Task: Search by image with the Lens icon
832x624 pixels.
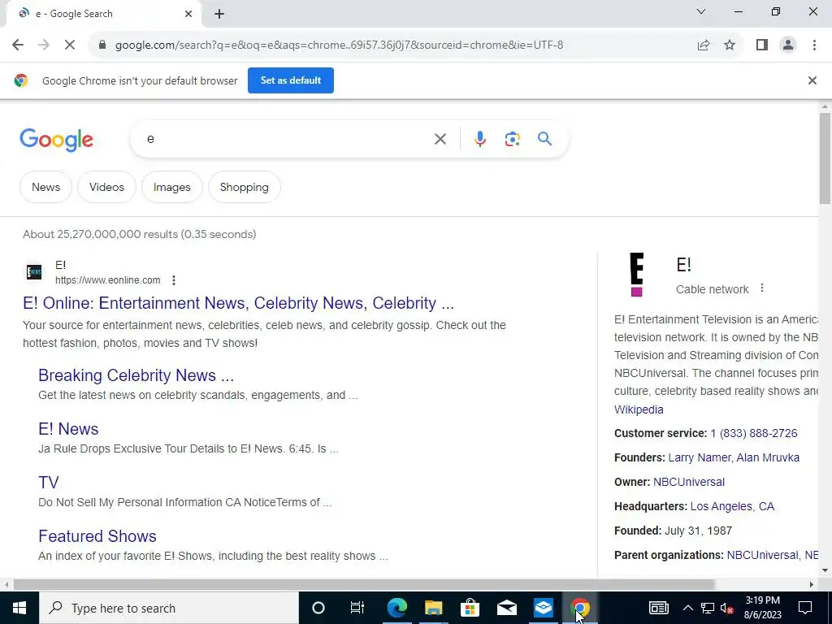Action: [x=512, y=139]
